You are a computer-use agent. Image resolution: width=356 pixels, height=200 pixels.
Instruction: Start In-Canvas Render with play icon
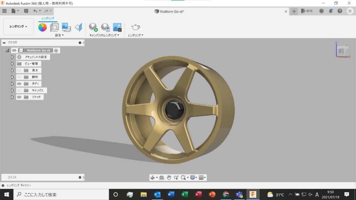click(93, 27)
